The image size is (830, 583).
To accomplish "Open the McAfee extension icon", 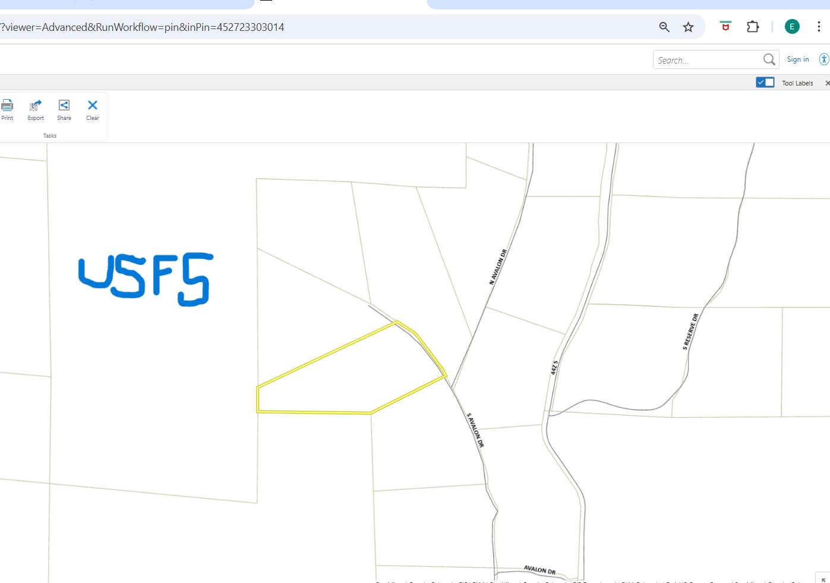I will (725, 27).
